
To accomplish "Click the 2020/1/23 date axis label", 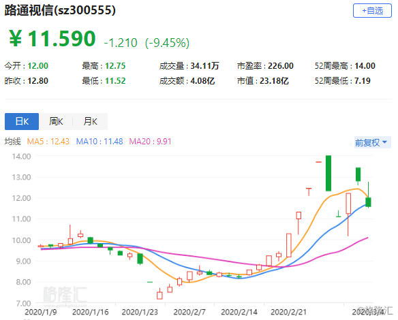I will coord(140,312).
